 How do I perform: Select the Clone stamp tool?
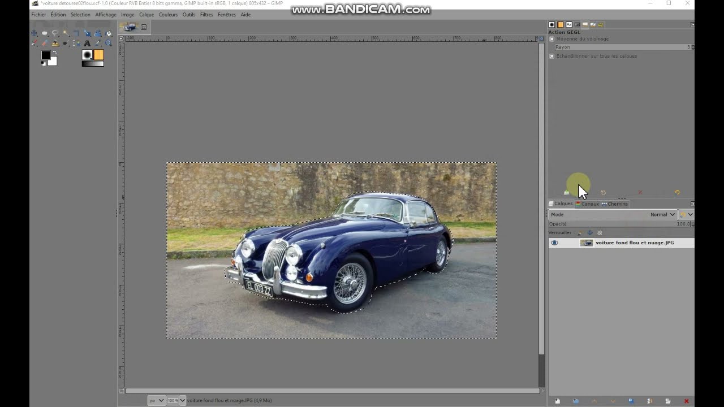[55, 43]
